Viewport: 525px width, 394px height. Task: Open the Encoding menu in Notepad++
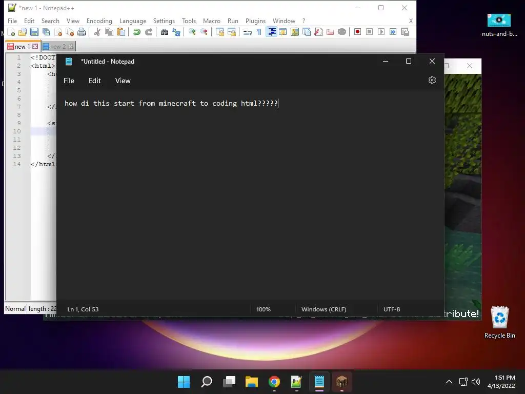(x=99, y=21)
